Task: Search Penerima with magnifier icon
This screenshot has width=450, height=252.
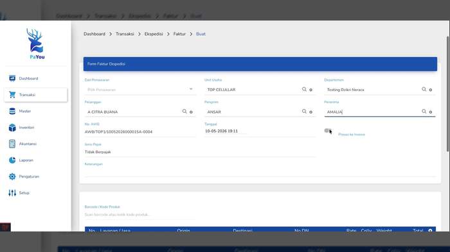Action: point(424,112)
